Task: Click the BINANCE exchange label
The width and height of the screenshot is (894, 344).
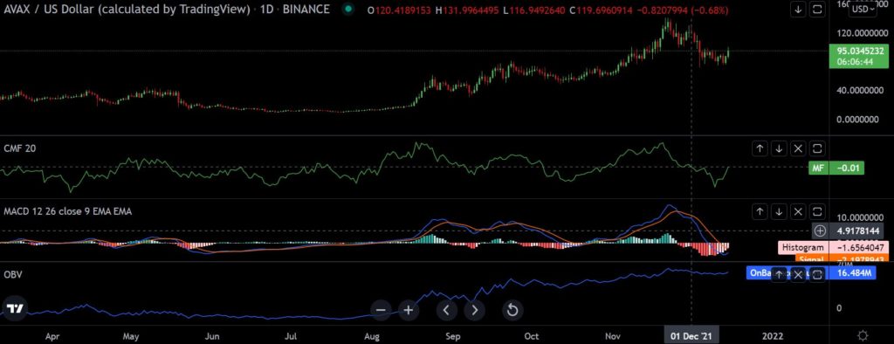Action: point(306,10)
